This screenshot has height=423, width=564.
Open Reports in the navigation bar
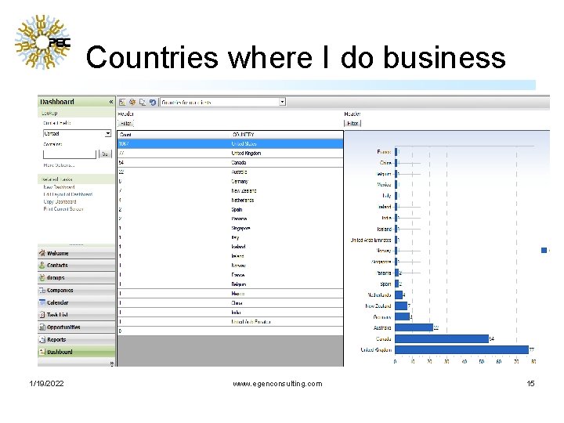tap(76, 339)
